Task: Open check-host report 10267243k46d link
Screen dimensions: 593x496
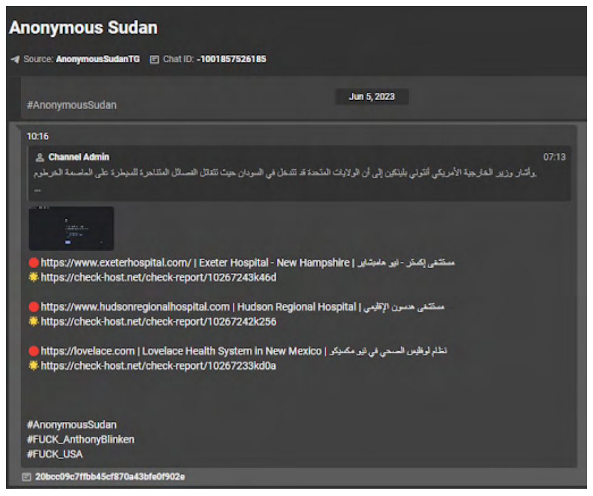Action: (158, 278)
